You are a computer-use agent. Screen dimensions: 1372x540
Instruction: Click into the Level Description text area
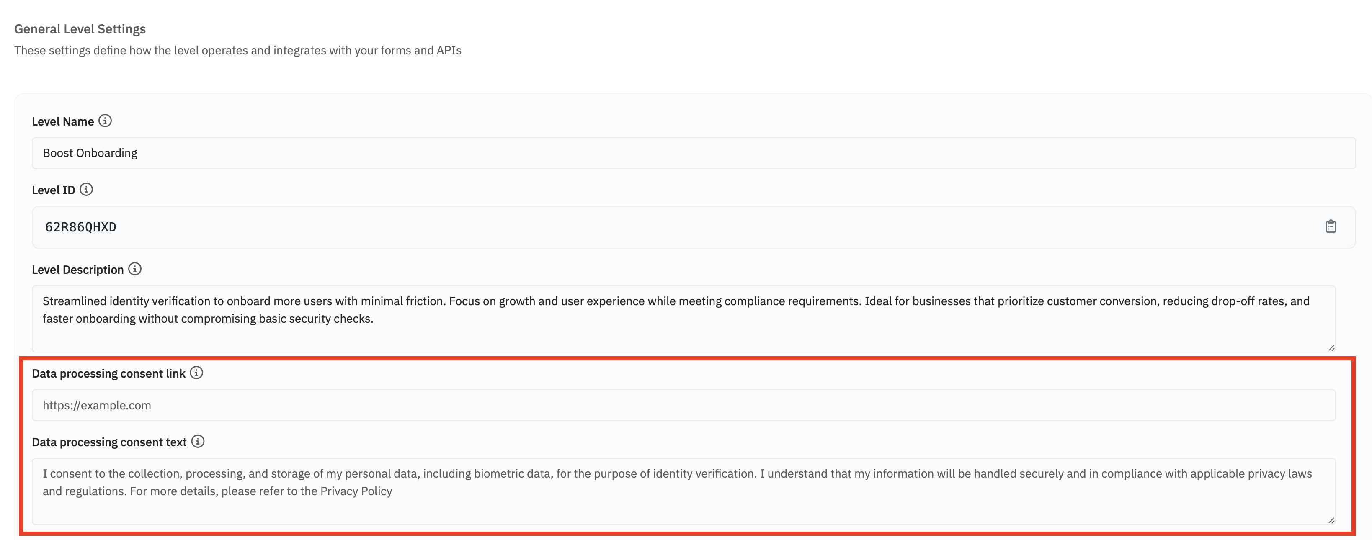point(683,319)
